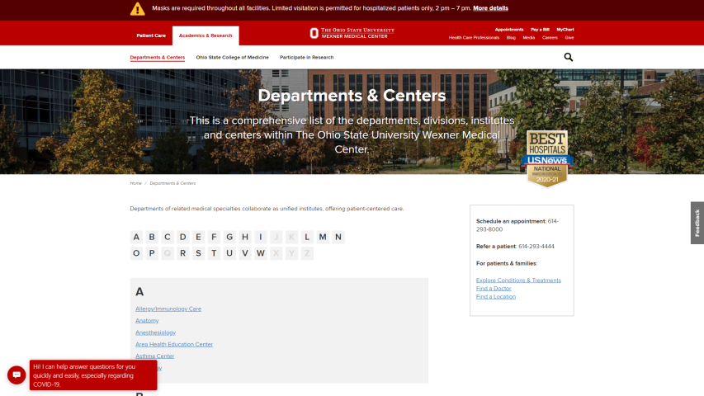Open the Feedback side tab

pyautogui.click(x=697, y=223)
